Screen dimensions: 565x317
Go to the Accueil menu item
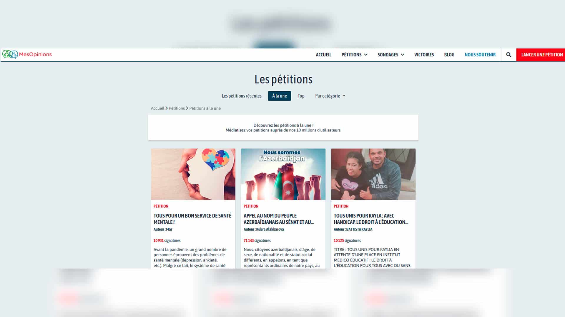tap(323, 55)
